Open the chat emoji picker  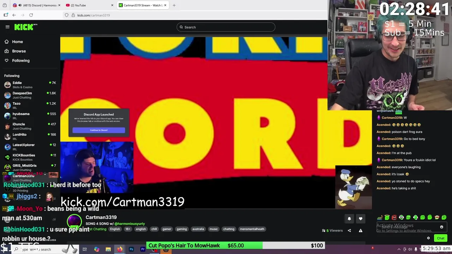click(x=441, y=227)
